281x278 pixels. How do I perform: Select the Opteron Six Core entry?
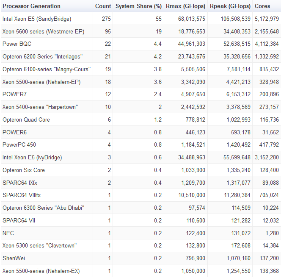24,170
